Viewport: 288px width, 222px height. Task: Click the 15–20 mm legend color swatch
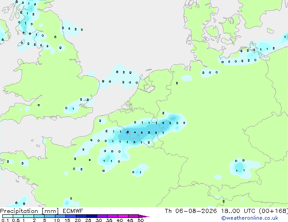pos(71,216)
